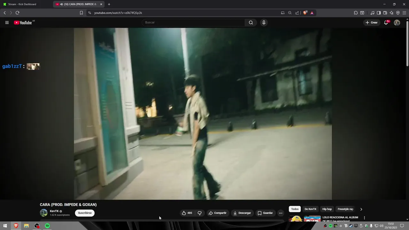Open system tray volume icon
Screen dimensions: 409x230
[x=381, y=226]
